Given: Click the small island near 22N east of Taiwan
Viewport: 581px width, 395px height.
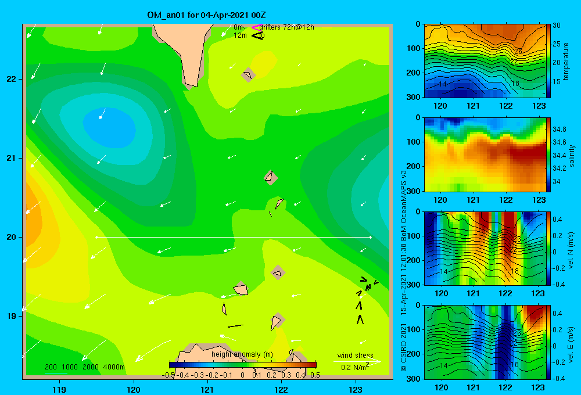Looking at the screenshot, I should [248, 75].
